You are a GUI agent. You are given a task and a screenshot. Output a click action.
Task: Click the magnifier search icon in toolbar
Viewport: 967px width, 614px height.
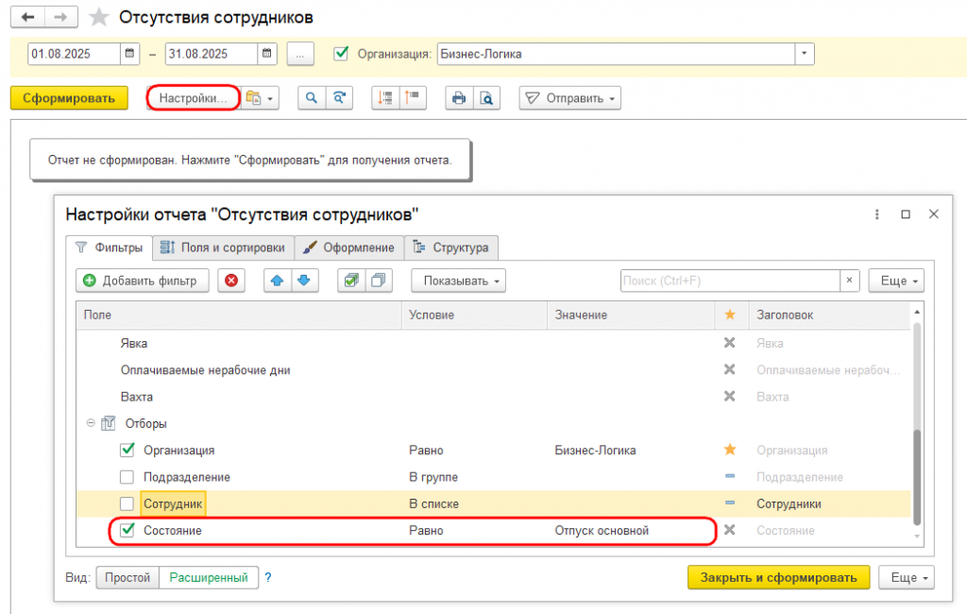tap(312, 98)
